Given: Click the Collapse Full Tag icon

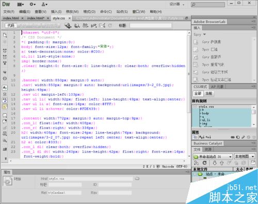Looking at the screenshot, I should pyautogui.click(x=5, y=50).
